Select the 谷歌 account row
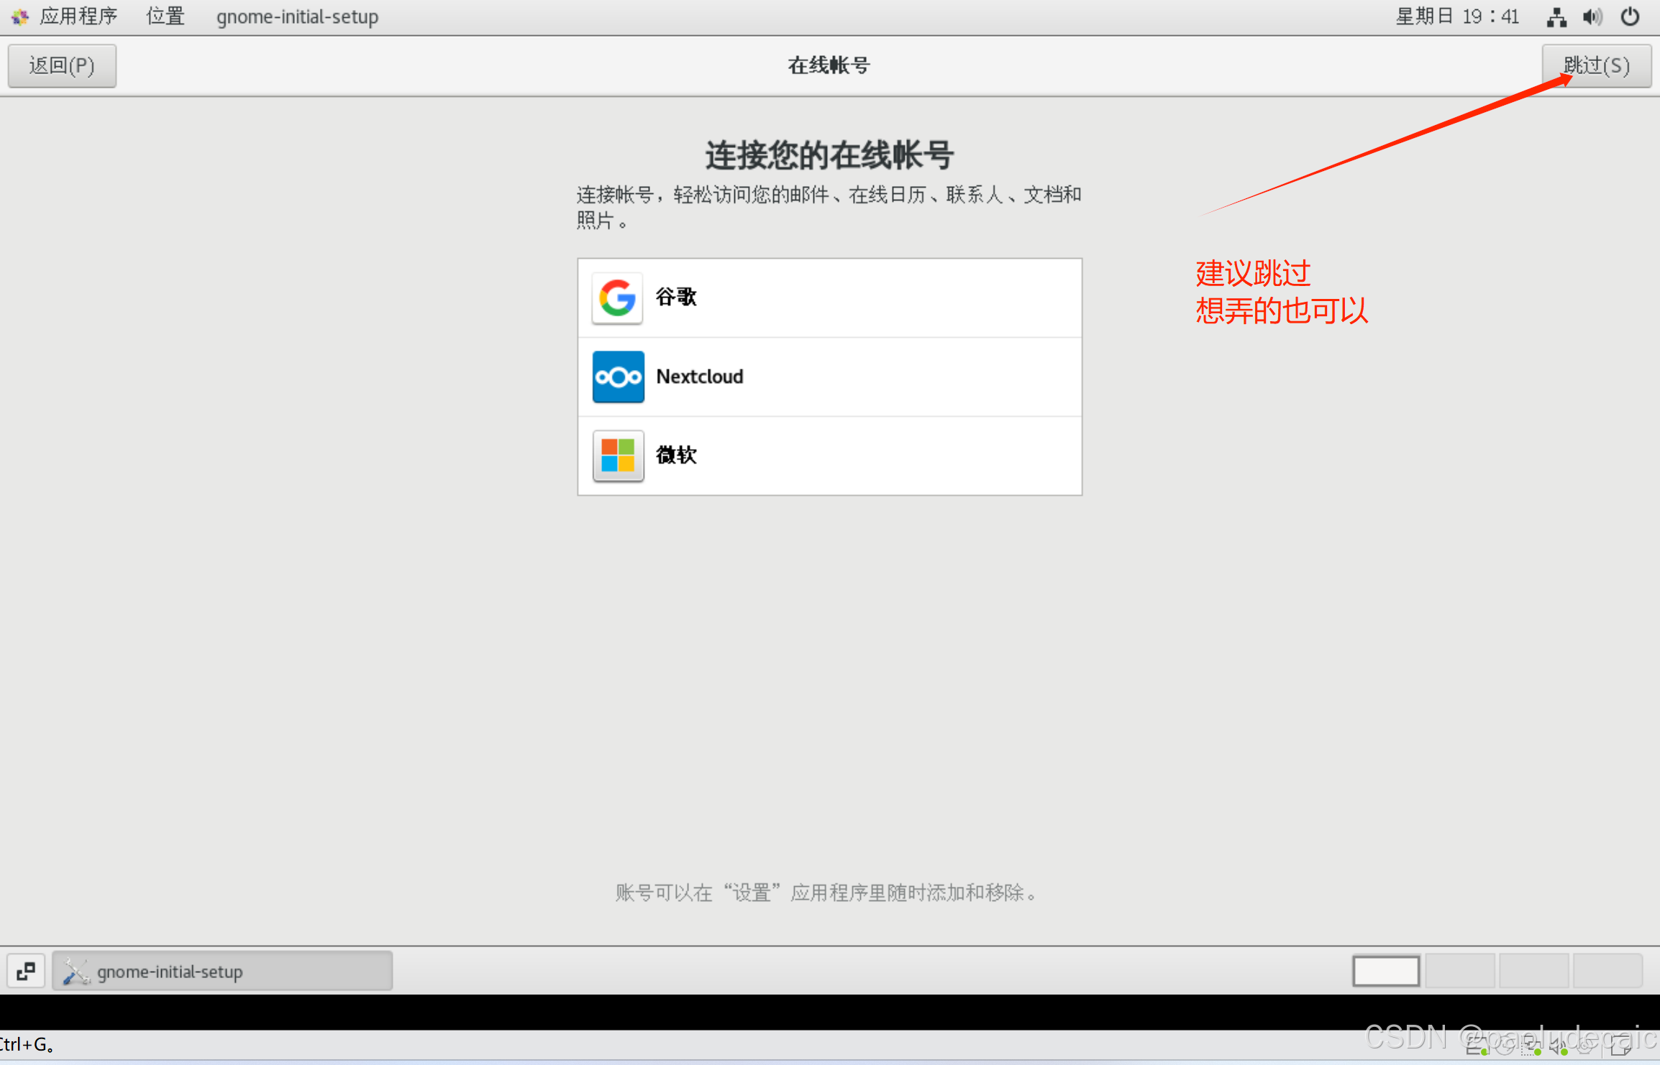 coord(829,298)
